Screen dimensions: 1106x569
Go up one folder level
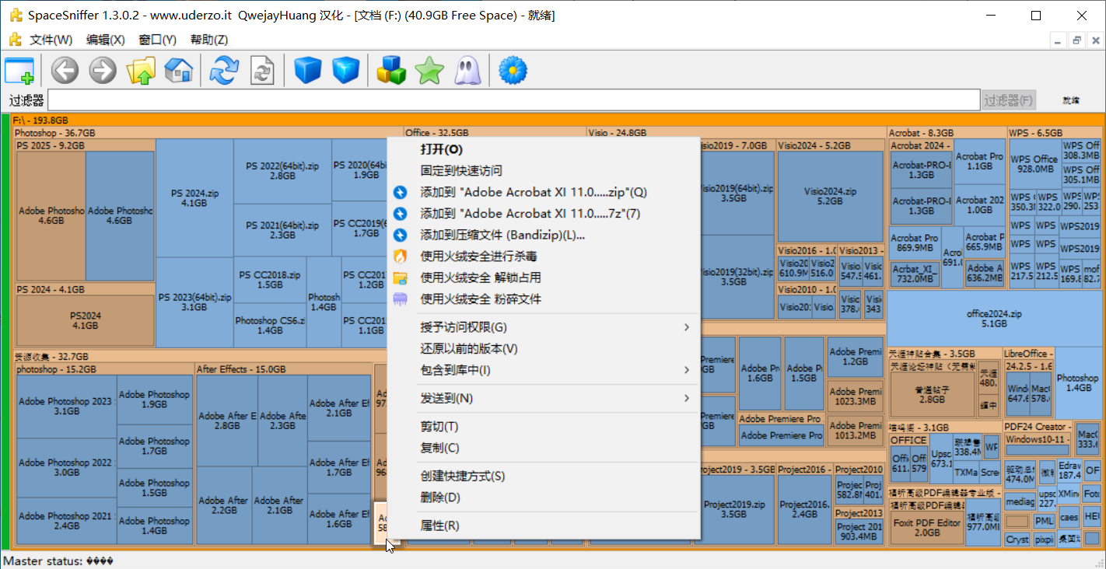[x=141, y=71]
